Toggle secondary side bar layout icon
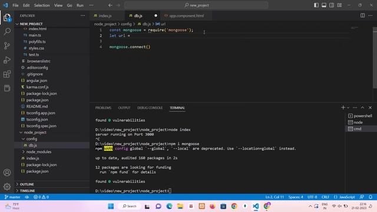 point(332,5)
